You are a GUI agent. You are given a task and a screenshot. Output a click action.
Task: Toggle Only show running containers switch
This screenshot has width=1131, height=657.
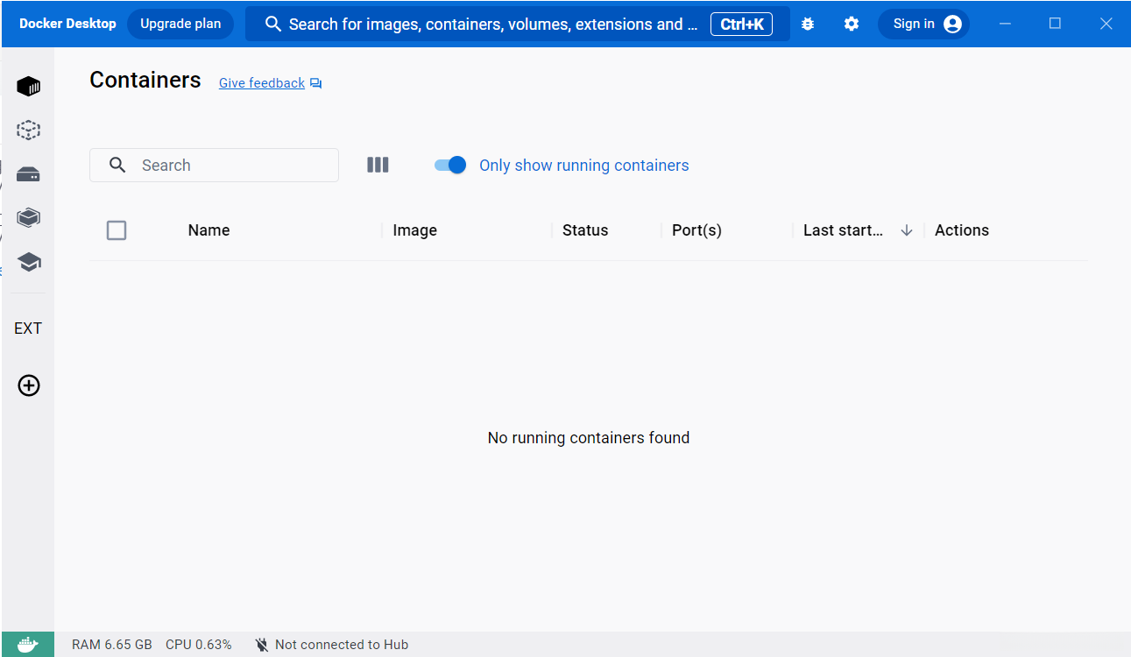point(450,165)
